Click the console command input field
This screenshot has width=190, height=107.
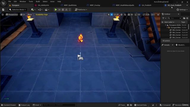[59, 105]
